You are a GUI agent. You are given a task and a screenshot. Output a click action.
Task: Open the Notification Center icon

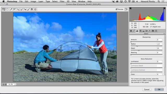coord(163,1)
